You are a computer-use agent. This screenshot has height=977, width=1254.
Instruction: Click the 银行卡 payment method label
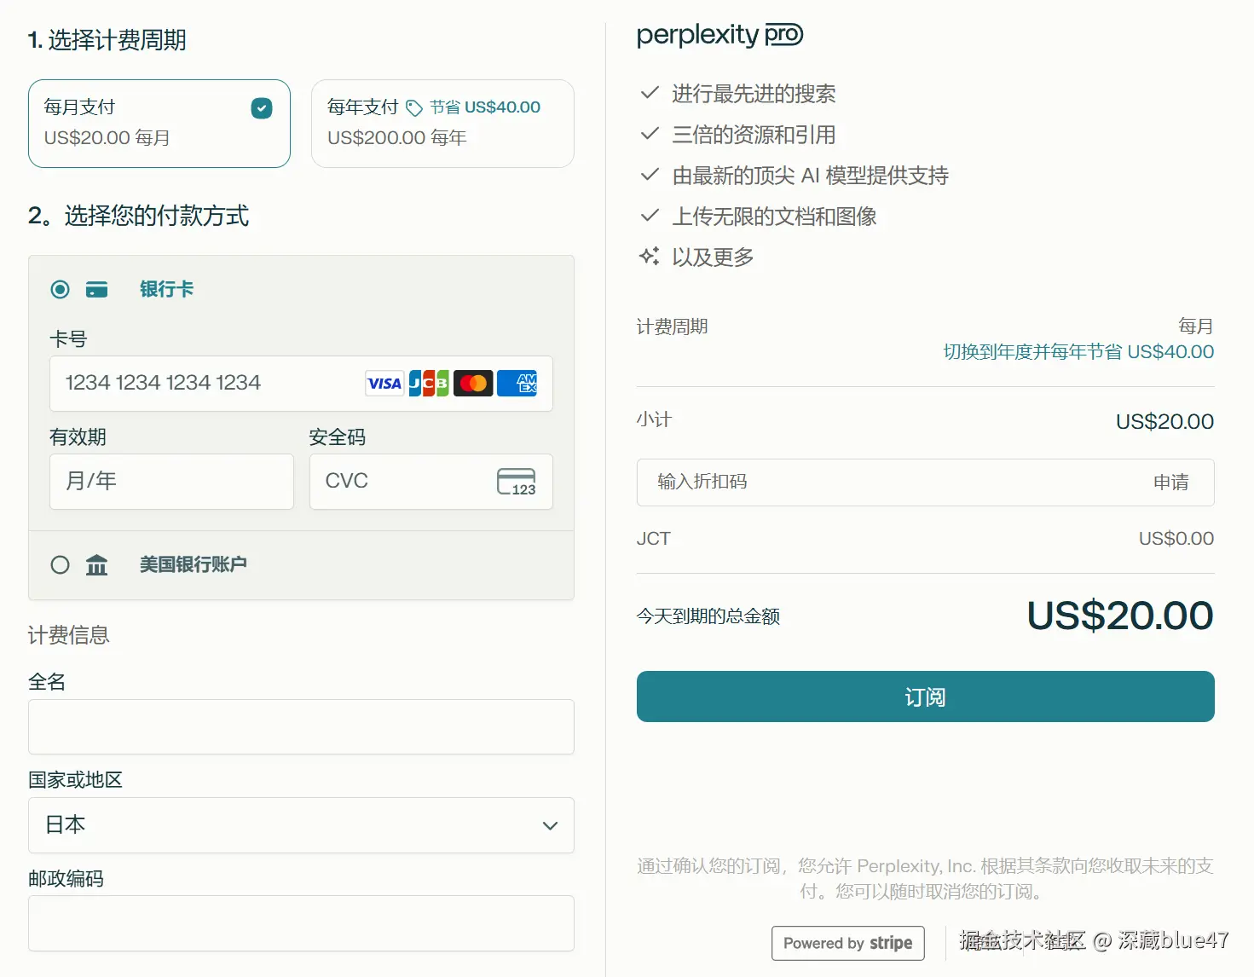(x=167, y=290)
